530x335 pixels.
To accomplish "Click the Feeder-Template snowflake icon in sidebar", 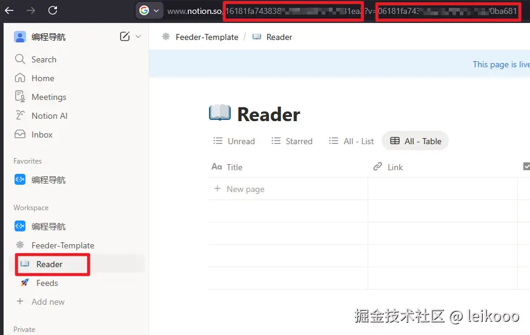I will (20, 245).
